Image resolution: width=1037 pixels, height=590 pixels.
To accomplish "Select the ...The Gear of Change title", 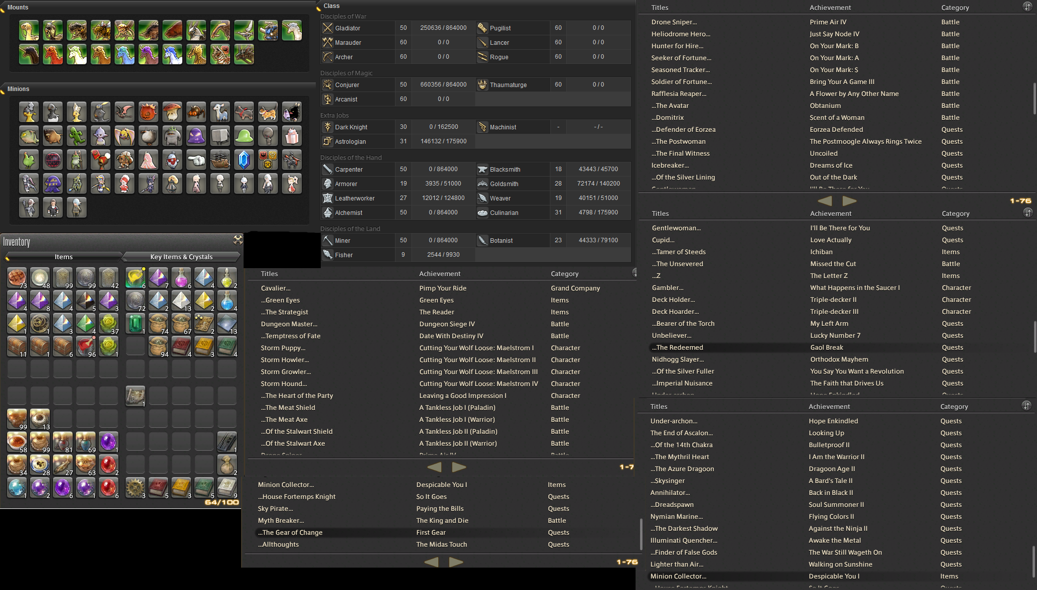I will 290,532.
